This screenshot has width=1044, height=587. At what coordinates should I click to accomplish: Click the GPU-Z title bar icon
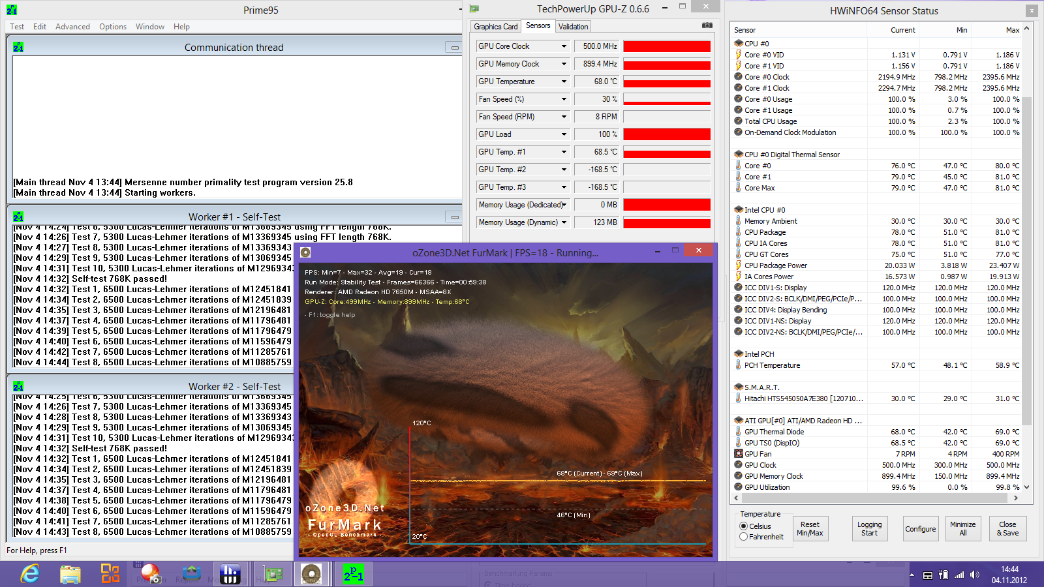474,8
